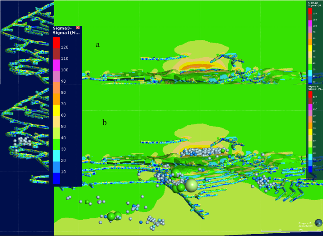Pick the yellow 60 swatch in large legend

coord(56,110)
